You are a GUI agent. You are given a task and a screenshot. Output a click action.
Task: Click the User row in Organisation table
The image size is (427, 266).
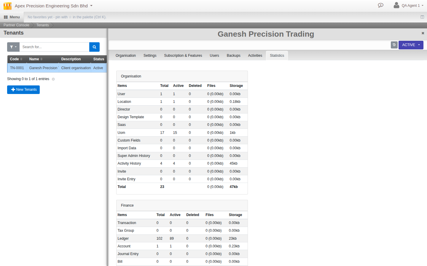click(x=182, y=94)
